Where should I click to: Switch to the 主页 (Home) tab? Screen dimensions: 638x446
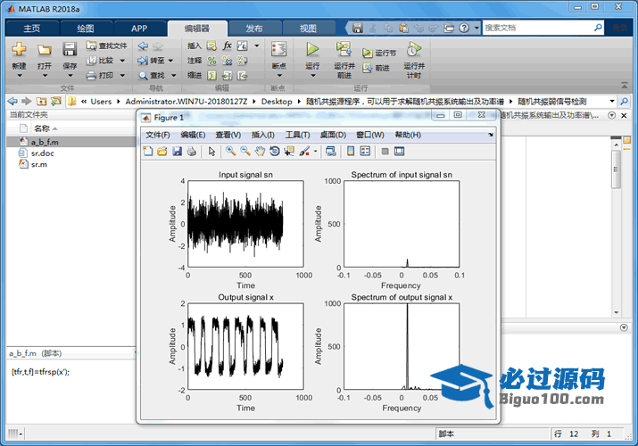click(32, 28)
